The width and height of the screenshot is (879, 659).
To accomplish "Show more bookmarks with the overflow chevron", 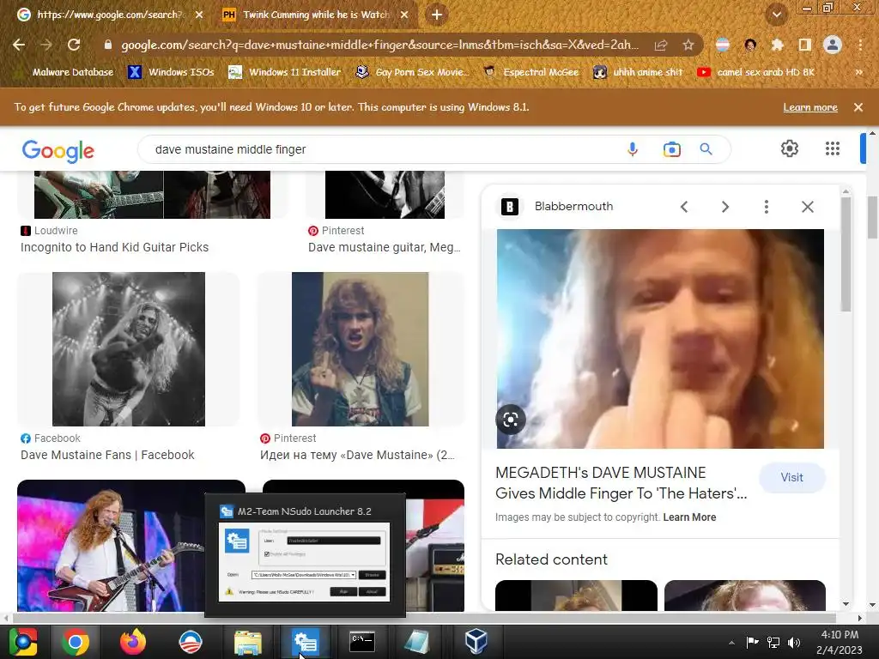I will [858, 72].
